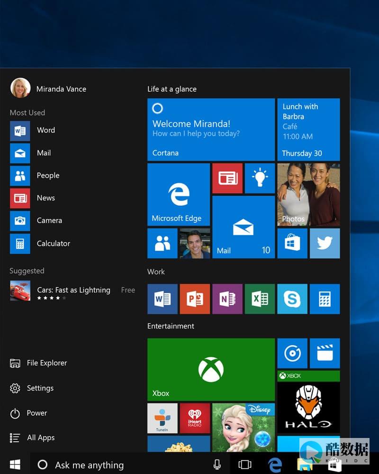
Task: Open the Disney Frozen game tile
Action: (244, 428)
